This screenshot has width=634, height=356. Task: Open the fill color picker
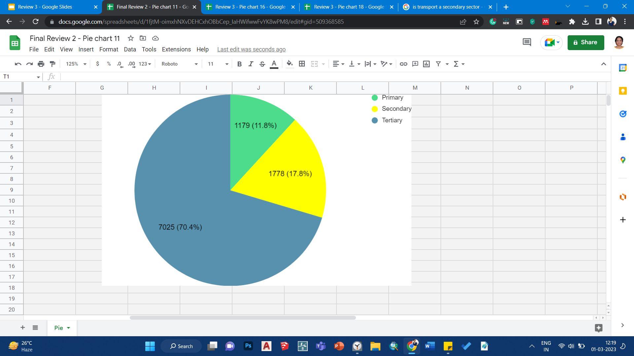tap(290, 64)
